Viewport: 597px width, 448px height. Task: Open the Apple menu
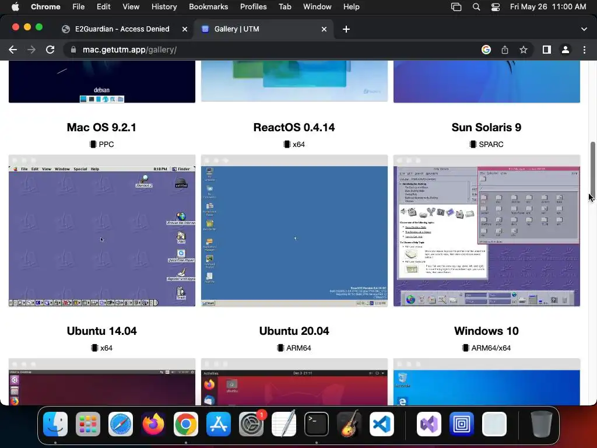15,7
